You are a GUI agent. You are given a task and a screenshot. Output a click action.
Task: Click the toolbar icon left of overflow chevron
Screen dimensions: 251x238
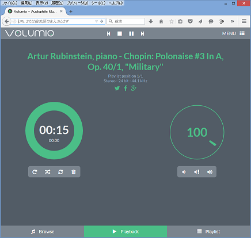coord(222,21)
